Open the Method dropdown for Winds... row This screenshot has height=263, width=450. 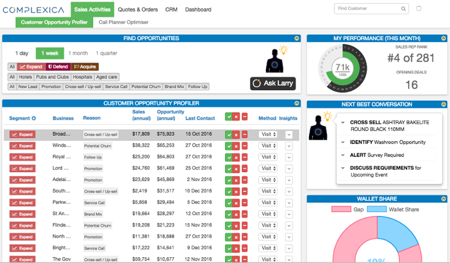268,146
